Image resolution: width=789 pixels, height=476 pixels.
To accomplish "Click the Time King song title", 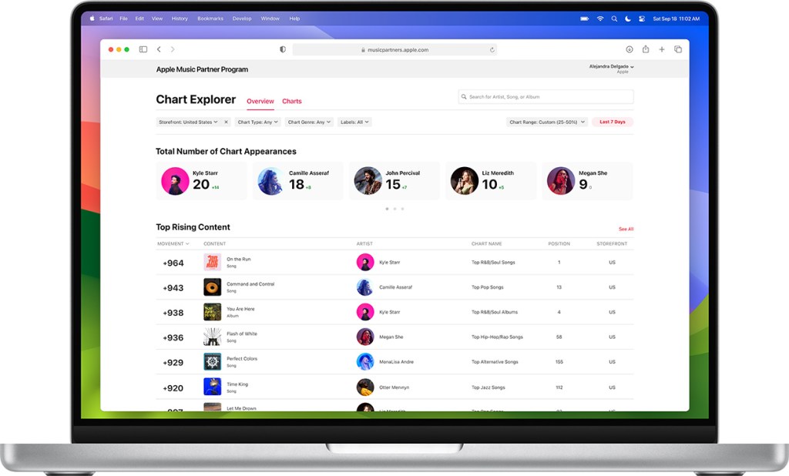I will [x=237, y=384].
